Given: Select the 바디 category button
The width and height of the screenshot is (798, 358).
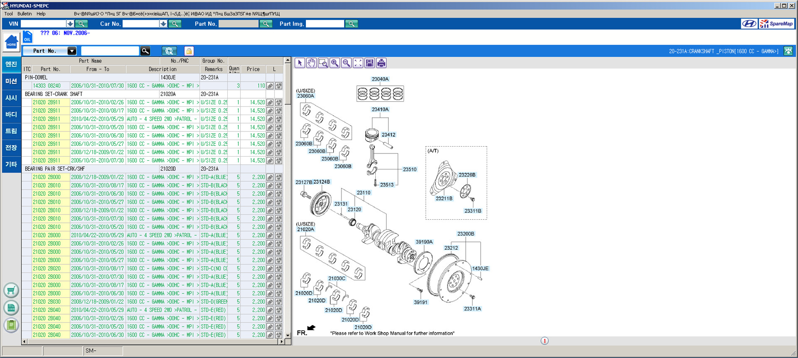Looking at the screenshot, I should pos(11,114).
